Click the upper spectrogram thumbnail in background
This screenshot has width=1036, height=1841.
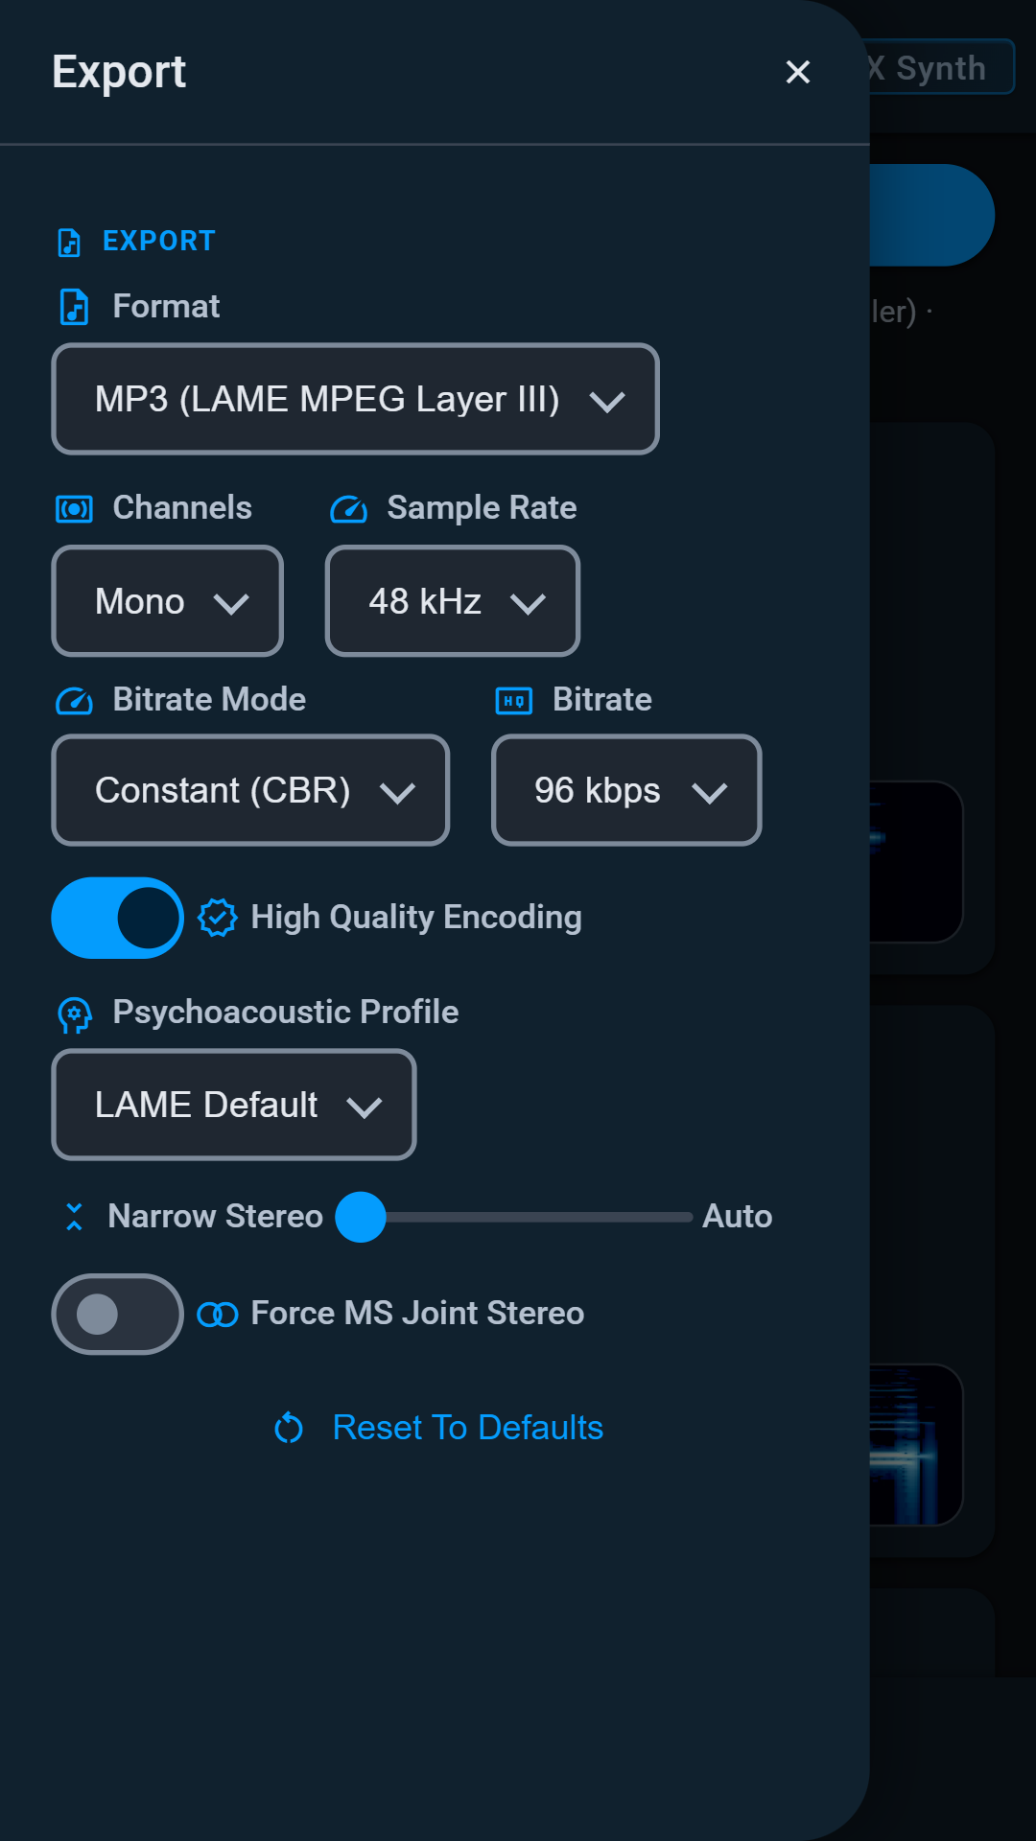[x=916, y=862]
